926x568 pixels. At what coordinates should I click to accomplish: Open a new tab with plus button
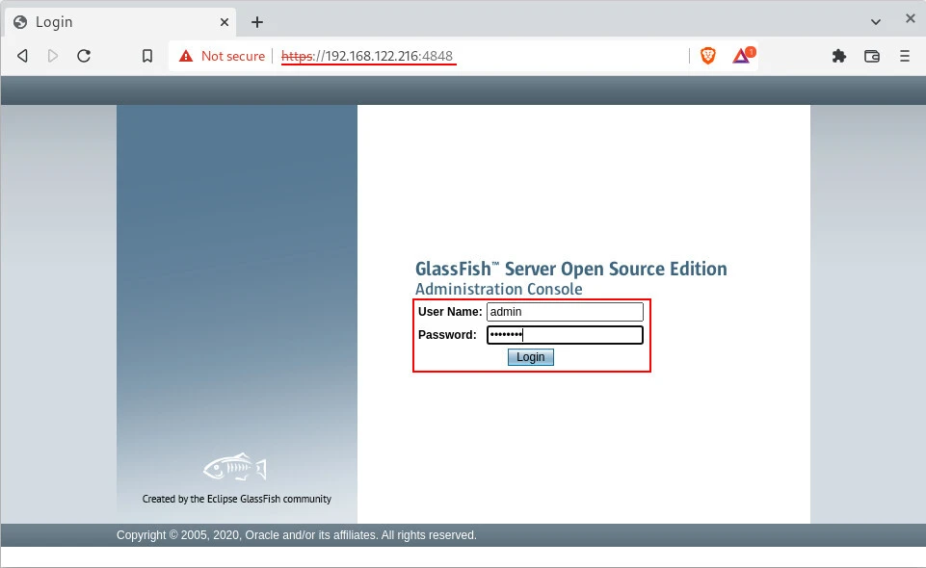coord(257,21)
